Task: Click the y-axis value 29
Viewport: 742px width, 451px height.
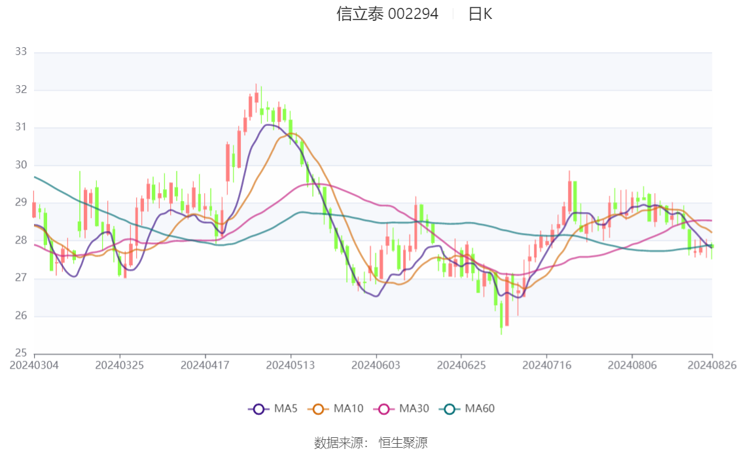Action: point(21,202)
